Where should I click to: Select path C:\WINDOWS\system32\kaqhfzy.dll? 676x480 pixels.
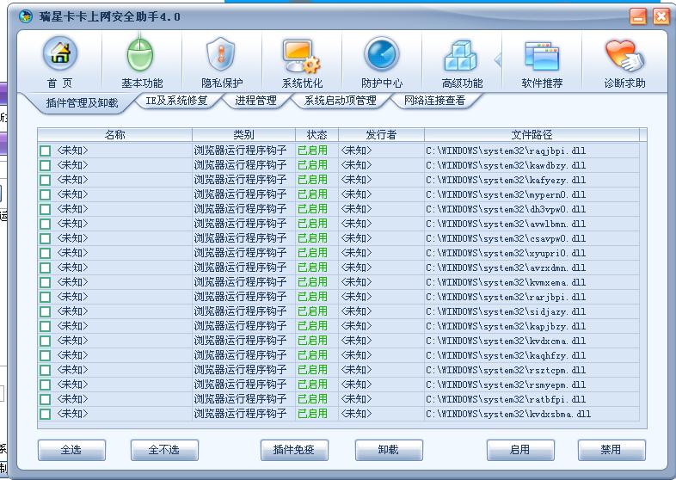[x=506, y=356]
